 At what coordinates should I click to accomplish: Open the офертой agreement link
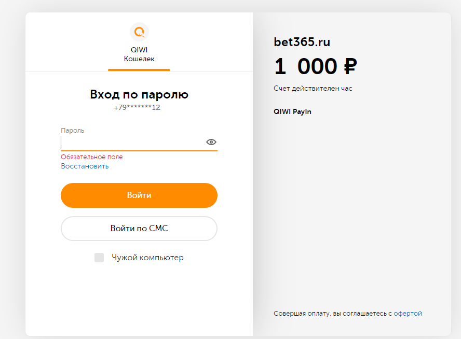408,314
